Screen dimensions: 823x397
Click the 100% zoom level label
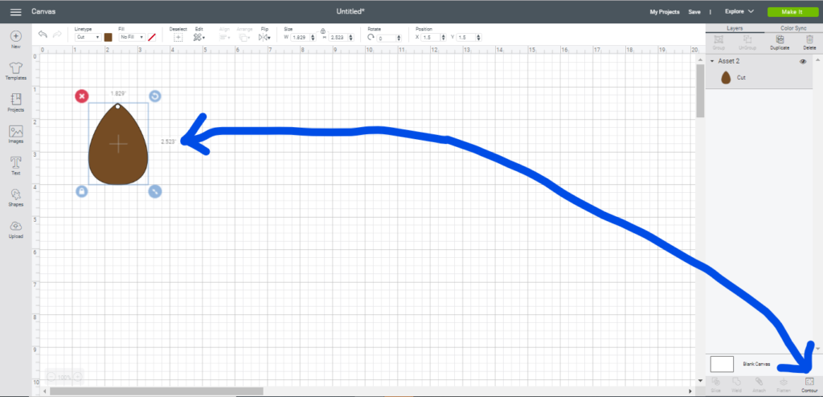(x=64, y=377)
